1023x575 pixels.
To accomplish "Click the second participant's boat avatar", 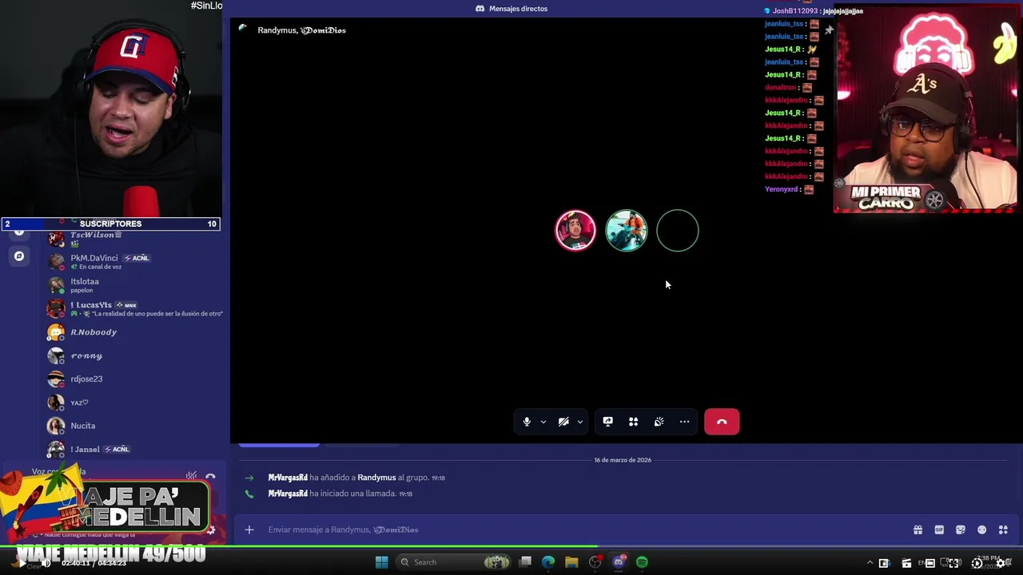I will pyautogui.click(x=627, y=231).
